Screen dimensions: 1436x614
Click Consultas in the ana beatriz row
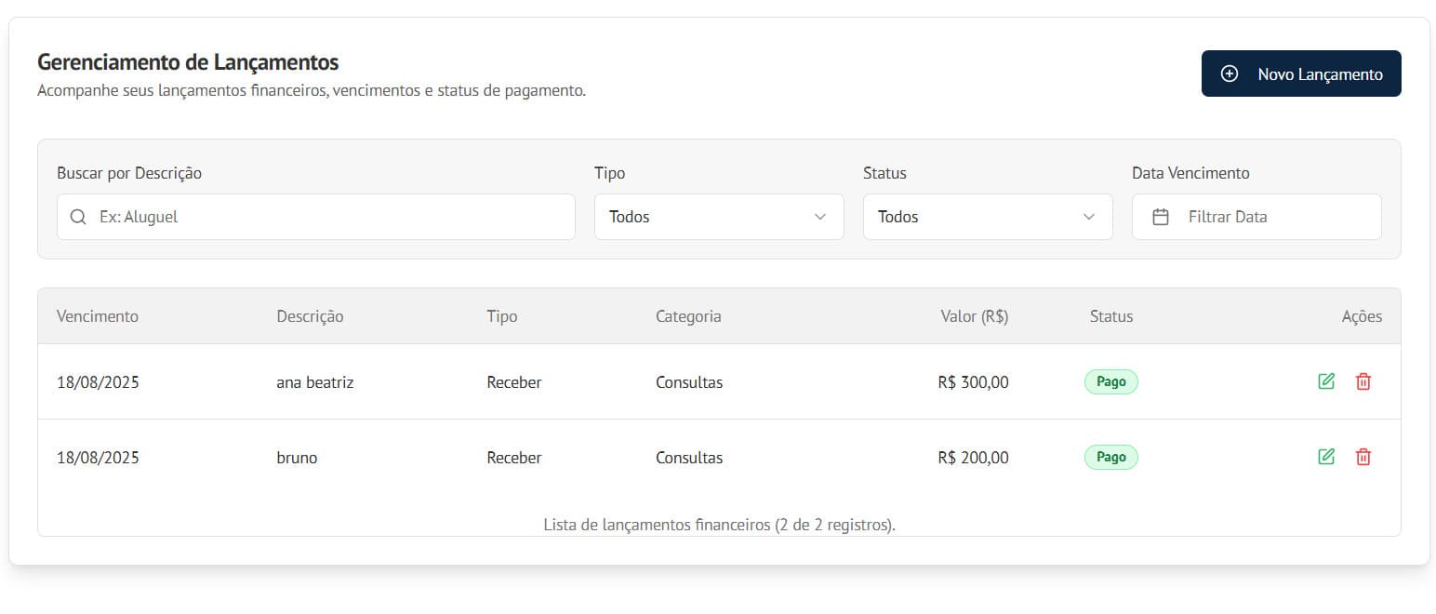coord(689,382)
